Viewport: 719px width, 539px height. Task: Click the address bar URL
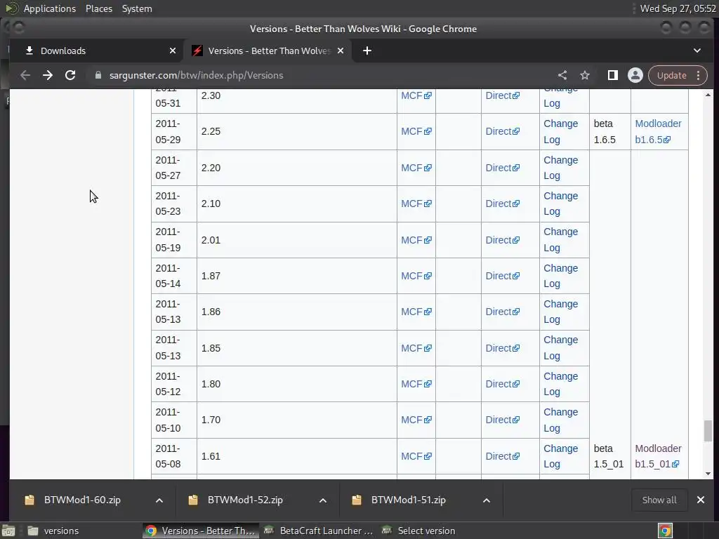[x=197, y=75]
